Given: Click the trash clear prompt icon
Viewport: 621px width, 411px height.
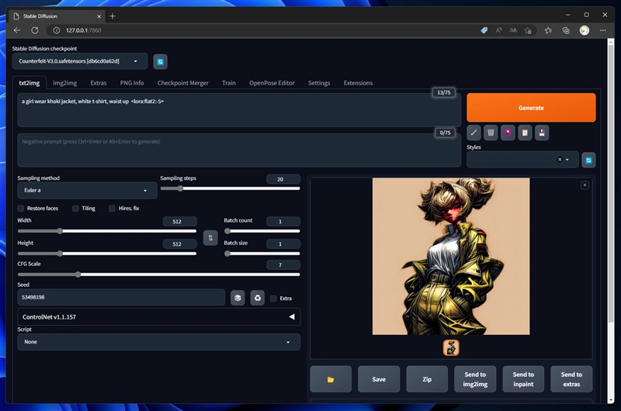Looking at the screenshot, I should pos(491,133).
